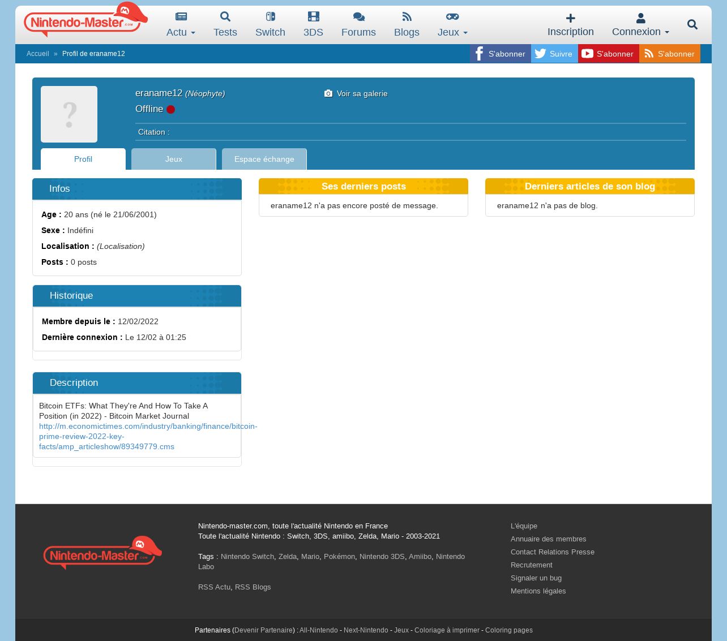Click the footer Nintendo-Master logo
727x641 pixels.
[102, 553]
